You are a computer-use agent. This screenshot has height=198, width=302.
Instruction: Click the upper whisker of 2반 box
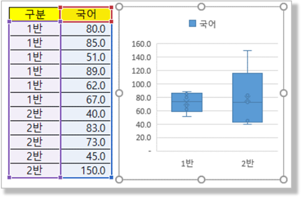[x=248, y=61]
